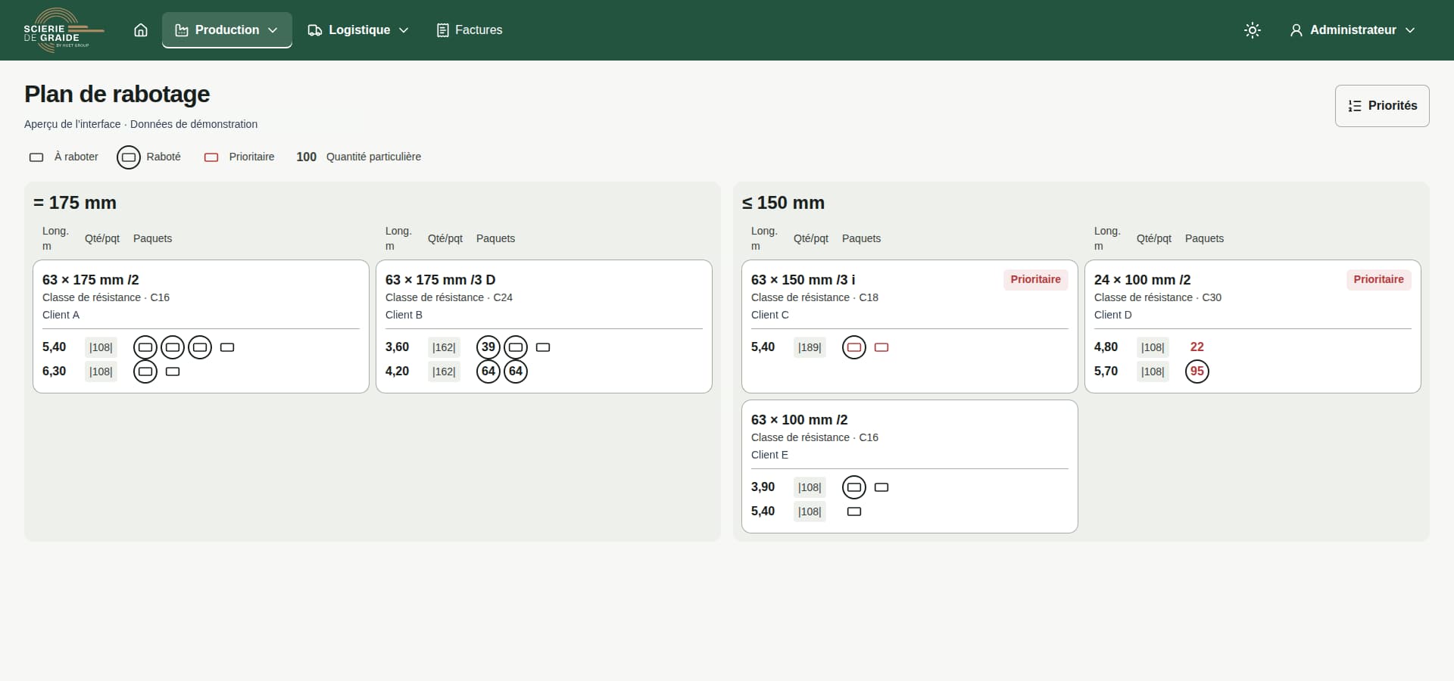Select unplaned packet in Client E 3,90 row
Image resolution: width=1454 pixels, height=681 pixels.
click(881, 487)
